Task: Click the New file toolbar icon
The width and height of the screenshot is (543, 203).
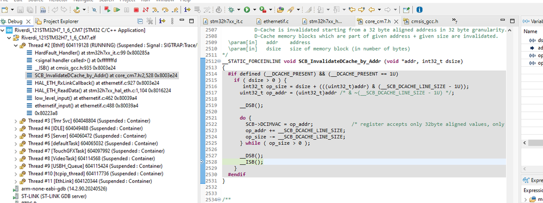Action: pos(5,10)
